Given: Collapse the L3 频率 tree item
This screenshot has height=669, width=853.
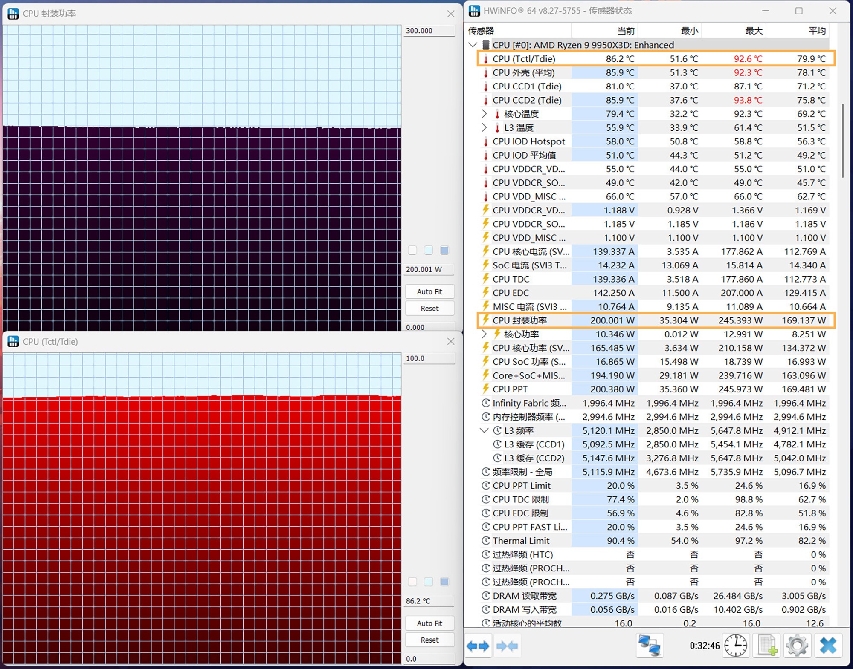Looking at the screenshot, I should point(484,430).
